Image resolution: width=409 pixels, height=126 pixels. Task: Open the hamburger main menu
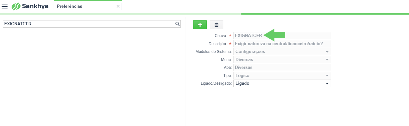pos(5,6)
